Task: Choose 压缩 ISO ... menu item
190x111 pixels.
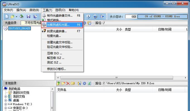Action: point(62,53)
